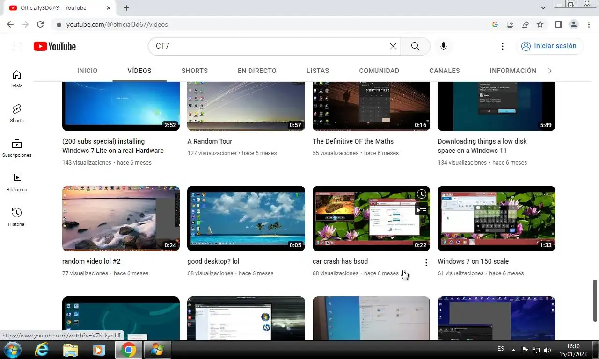This screenshot has height=359, width=599.
Task: Open Chrome three-dot menu
Action: pyautogui.click(x=588, y=24)
